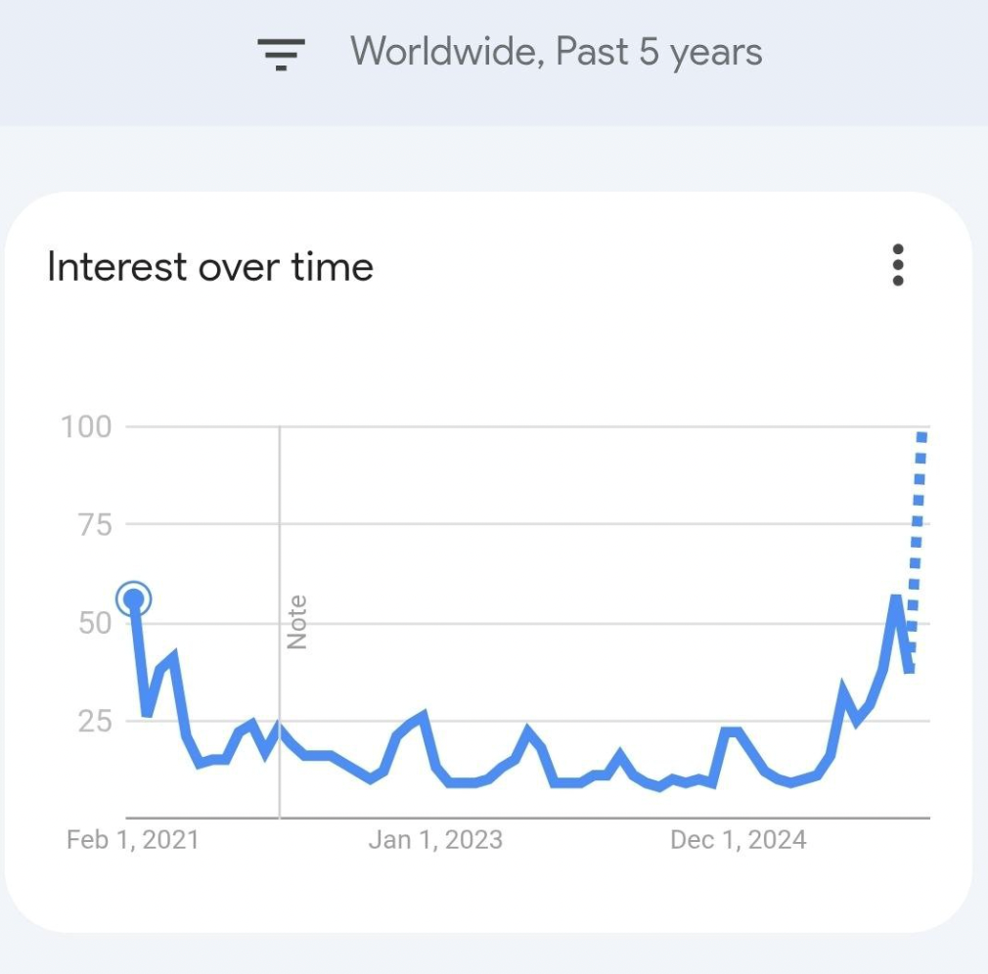Open the three-dot chart options menu
This screenshot has height=974, width=988.
(x=898, y=265)
